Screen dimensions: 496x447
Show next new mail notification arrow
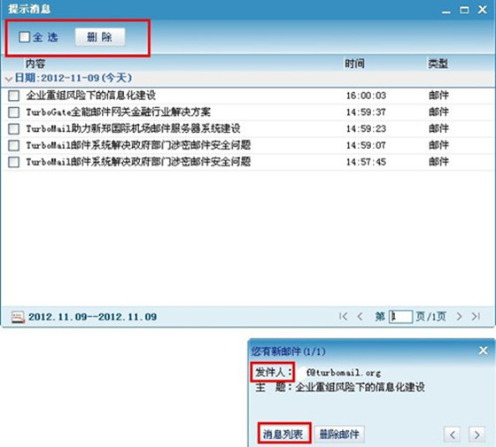point(477,435)
